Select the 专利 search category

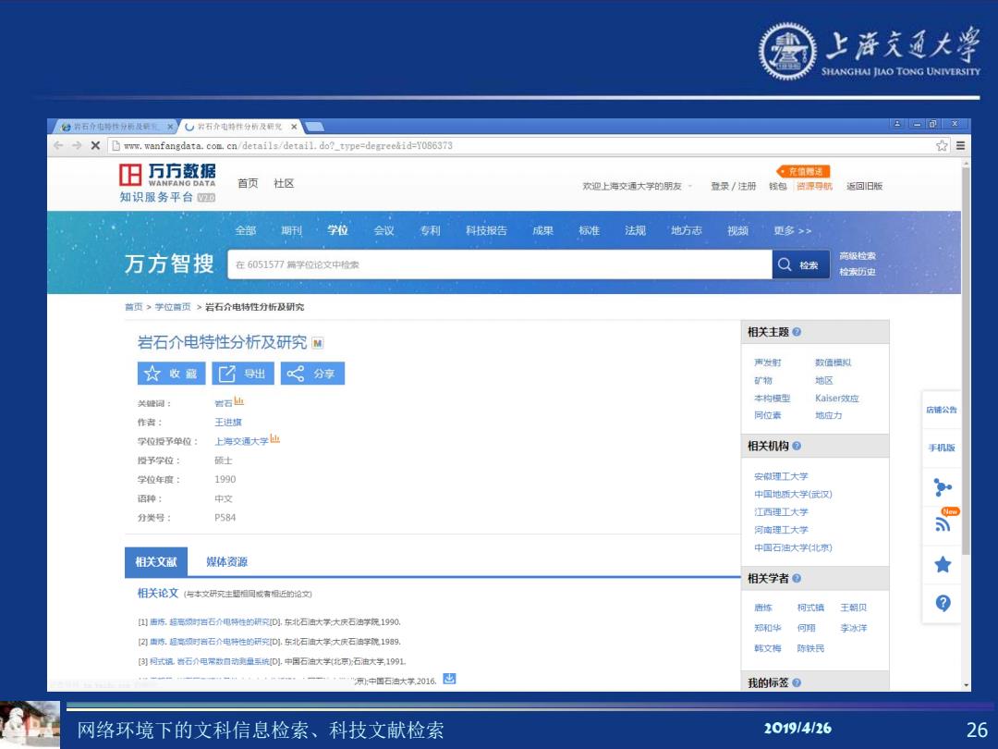(x=431, y=230)
